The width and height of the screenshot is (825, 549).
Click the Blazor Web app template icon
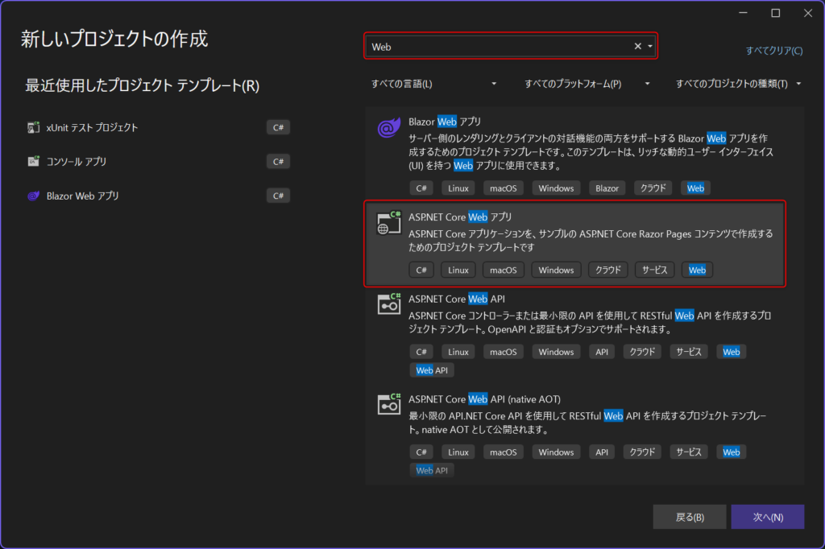coord(389,128)
